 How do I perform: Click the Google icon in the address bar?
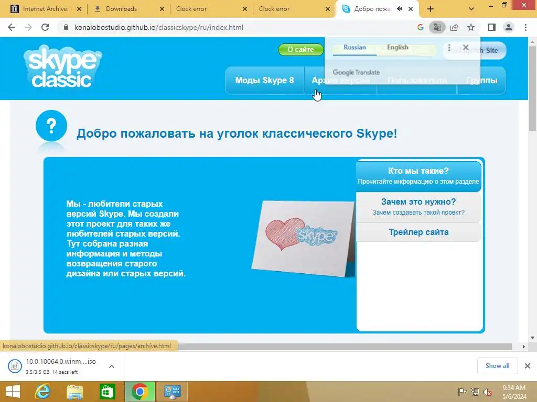pos(420,27)
